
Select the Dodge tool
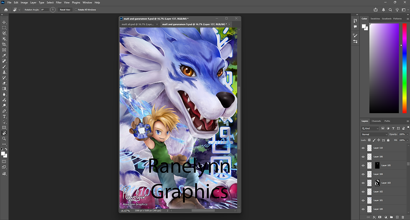(x=4, y=106)
